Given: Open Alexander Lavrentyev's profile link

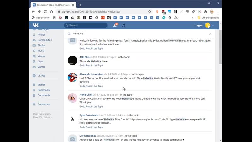Looking at the screenshot, I should point(91,74).
